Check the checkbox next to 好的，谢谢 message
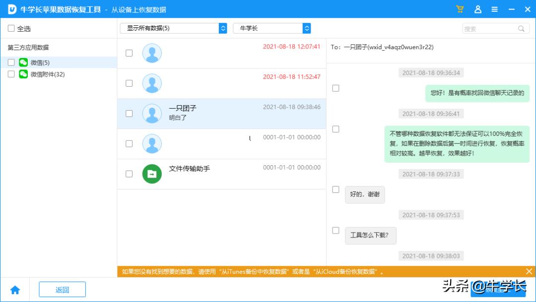 click(335, 189)
